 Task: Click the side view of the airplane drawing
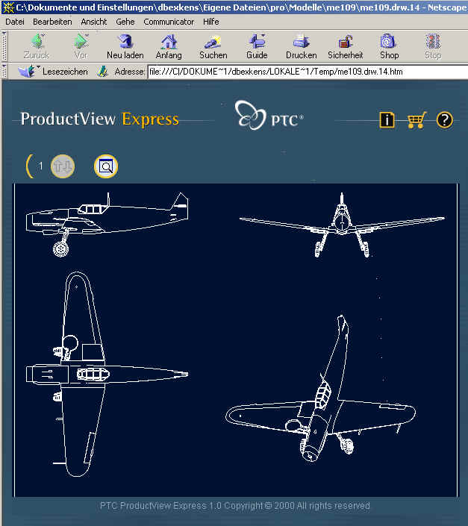coord(107,225)
